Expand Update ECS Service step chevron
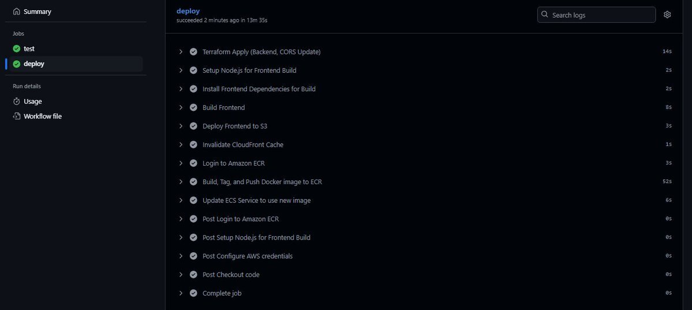The width and height of the screenshot is (692, 310). pos(181,200)
